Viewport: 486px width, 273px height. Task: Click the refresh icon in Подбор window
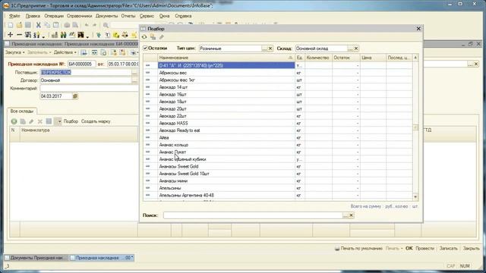coord(144,37)
